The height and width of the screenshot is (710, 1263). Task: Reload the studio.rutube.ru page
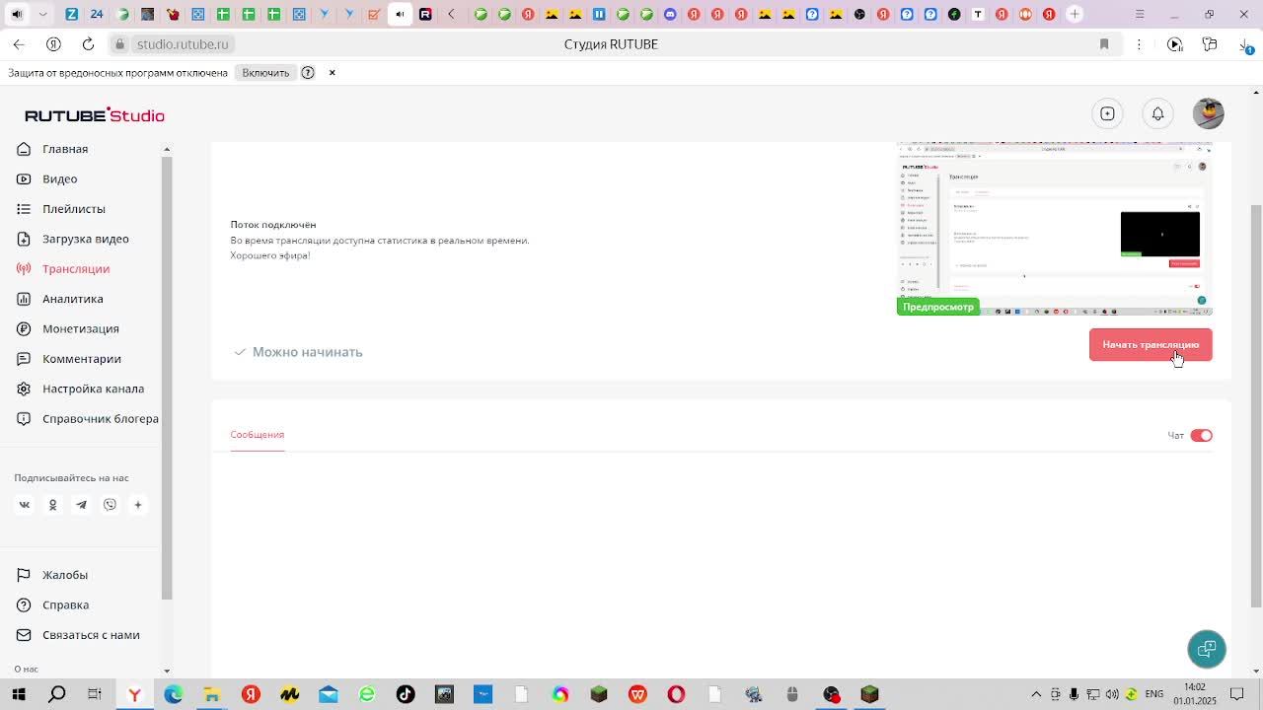(x=88, y=44)
